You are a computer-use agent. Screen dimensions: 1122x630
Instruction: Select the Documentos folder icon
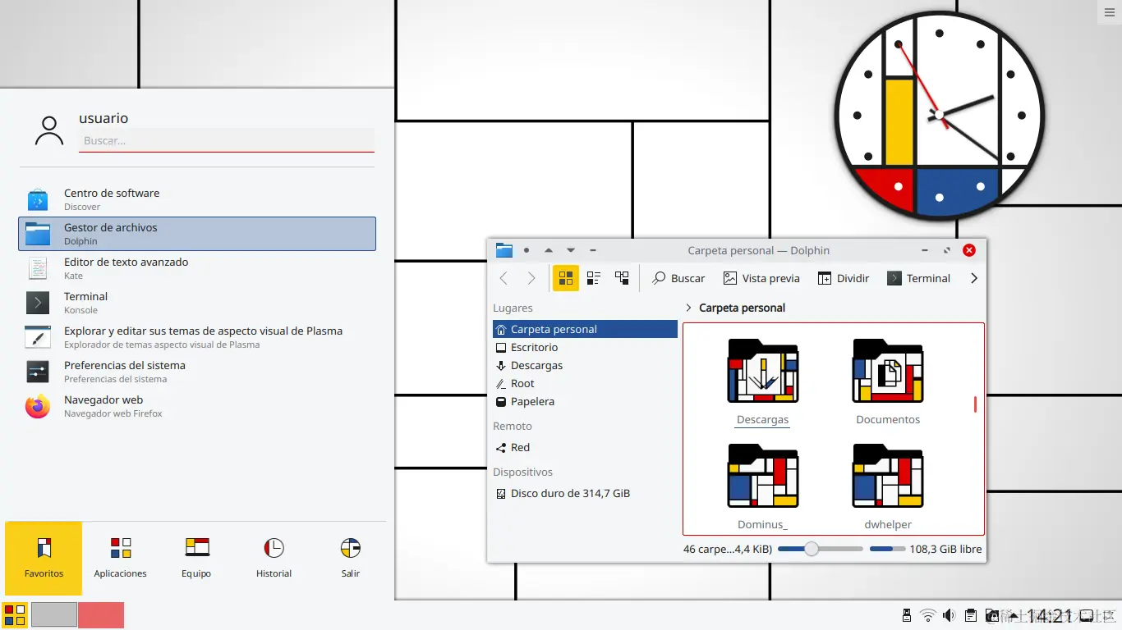point(888,371)
